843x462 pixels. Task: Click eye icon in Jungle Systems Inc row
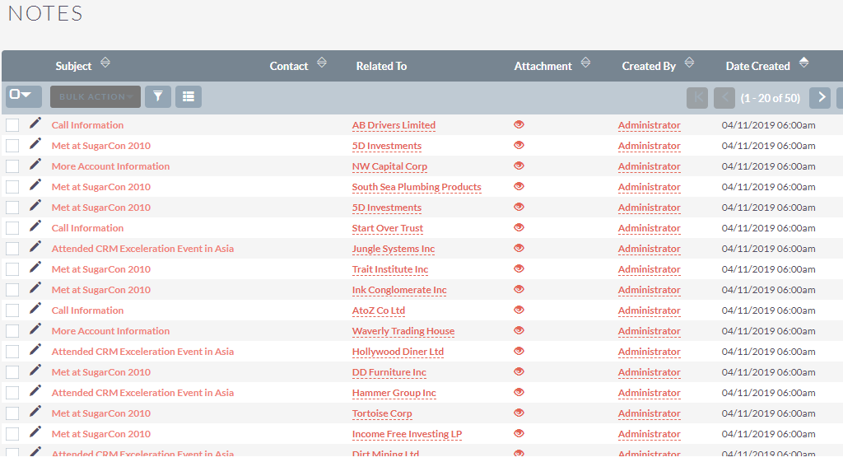pyautogui.click(x=519, y=248)
